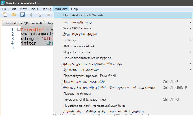193x116 pixels.
Task: Select Телефоны СГЛ (справочник) entry
Action: [x=123, y=100]
